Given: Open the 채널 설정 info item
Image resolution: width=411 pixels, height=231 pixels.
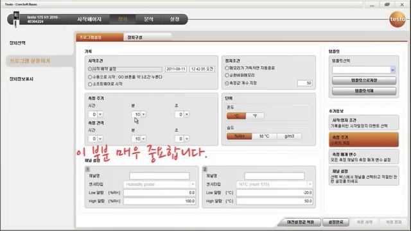Looking at the screenshot, I should click(364, 176).
